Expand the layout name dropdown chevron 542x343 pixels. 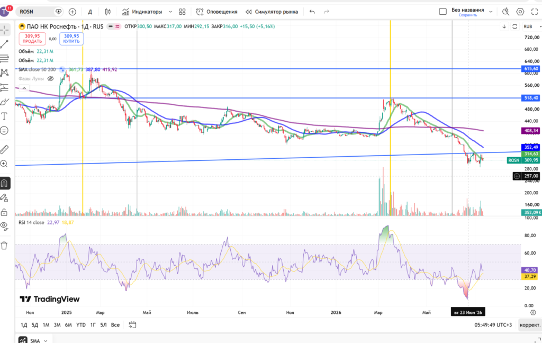click(491, 12)
